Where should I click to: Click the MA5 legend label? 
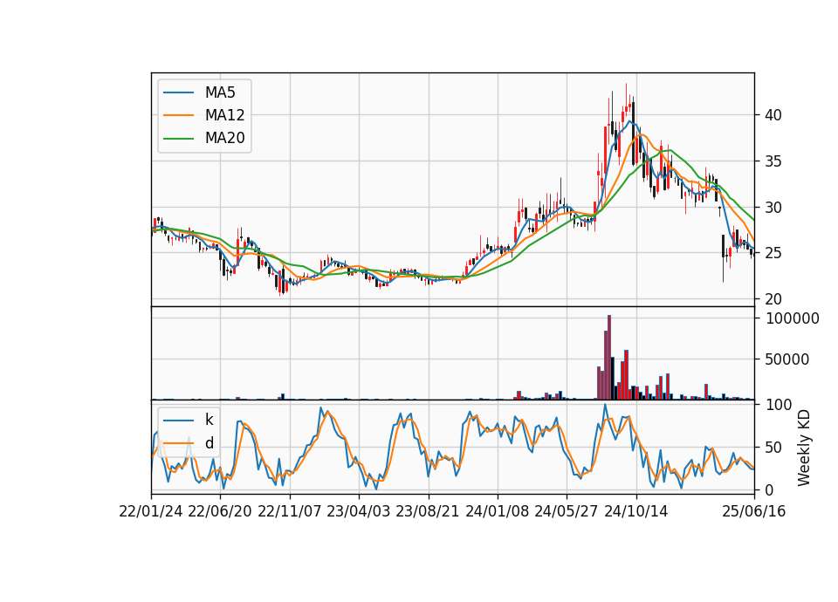(x=220, y=92)
